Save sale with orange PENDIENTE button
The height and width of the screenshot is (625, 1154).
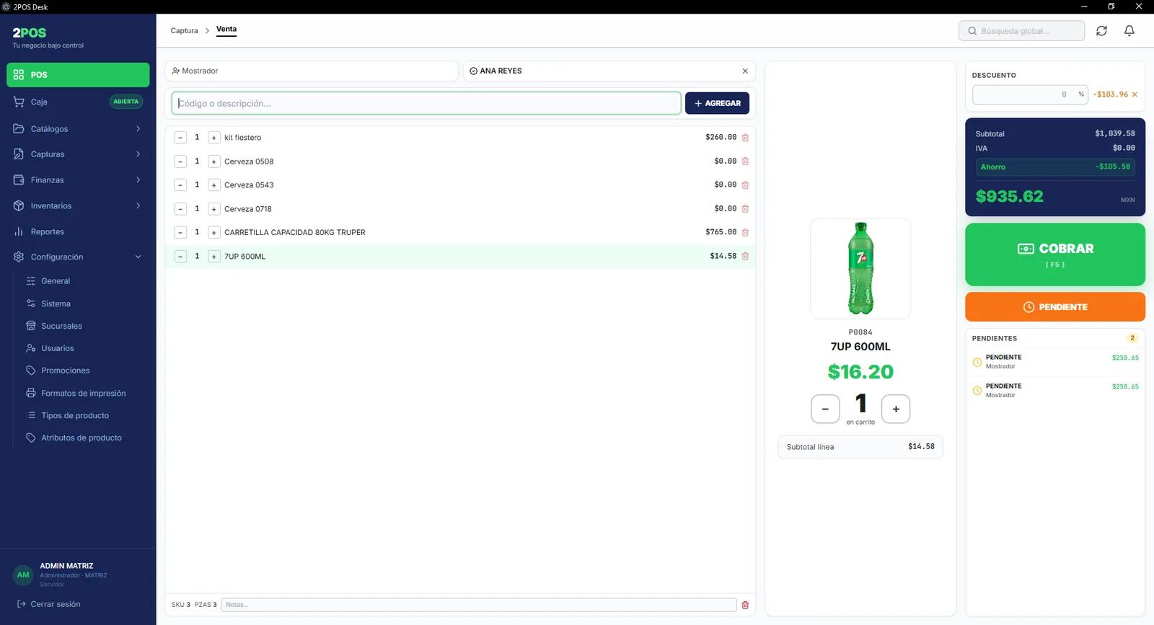click(x=1055, y=307)
